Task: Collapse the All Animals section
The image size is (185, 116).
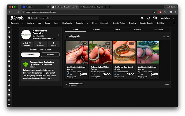Action: coord(66,37)
